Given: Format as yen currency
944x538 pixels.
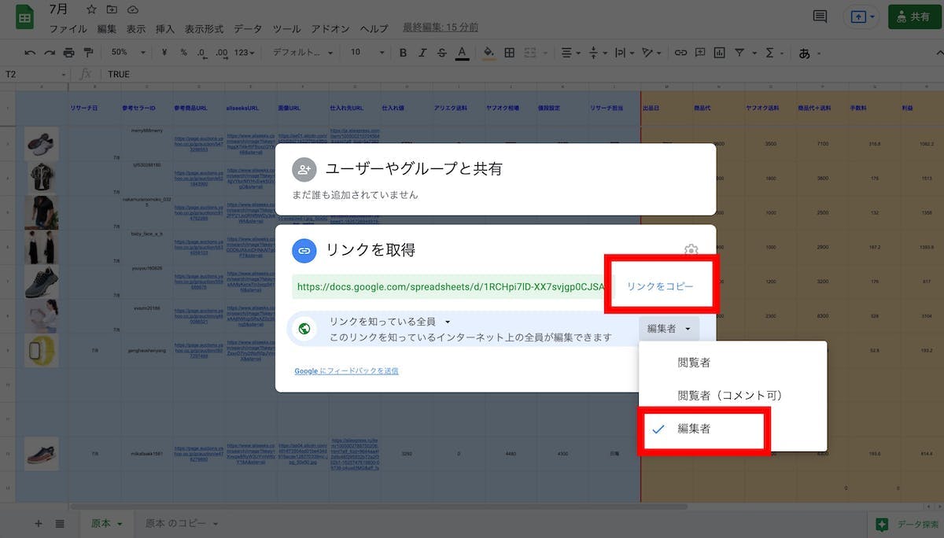Looking at the screenshot, I should [x=164, y=53].
